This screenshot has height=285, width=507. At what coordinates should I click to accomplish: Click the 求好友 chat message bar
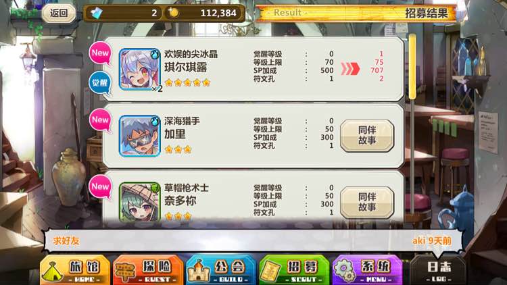[x=253, y=240]
